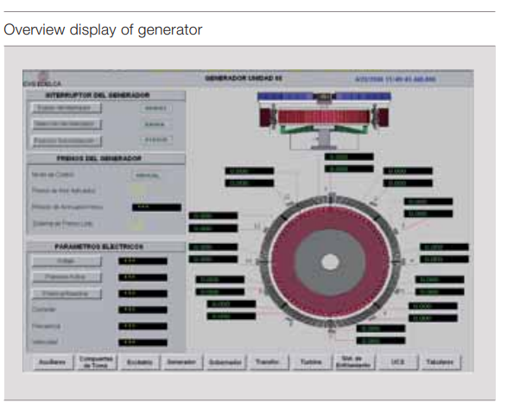Image resolution: width=507 pixels, height=409 pixels.
Task: Click the Voltaje button in Parámetros Eléctricos
Action: tap(67, 260)
